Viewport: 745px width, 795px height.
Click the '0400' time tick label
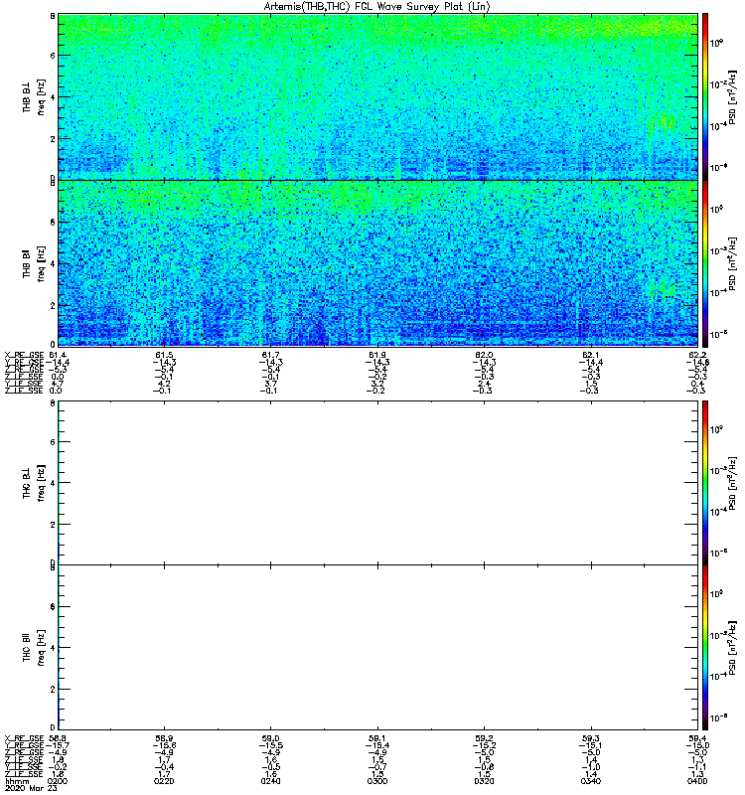tap(698, 781)
